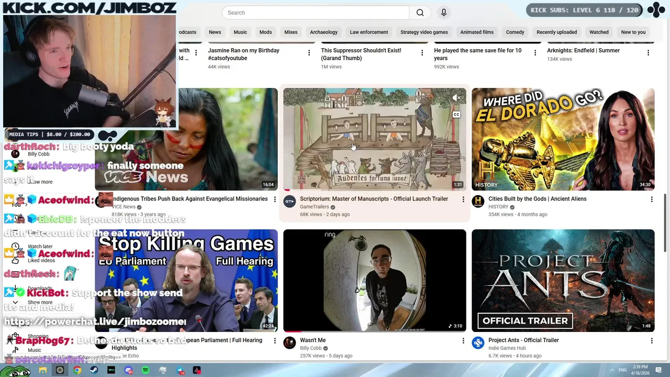Image resolution: width=670 pixels, height=377 pixels.
Task: Open options menu for Jasmine Ran birthday video
Action: click(x=309, y=52)
